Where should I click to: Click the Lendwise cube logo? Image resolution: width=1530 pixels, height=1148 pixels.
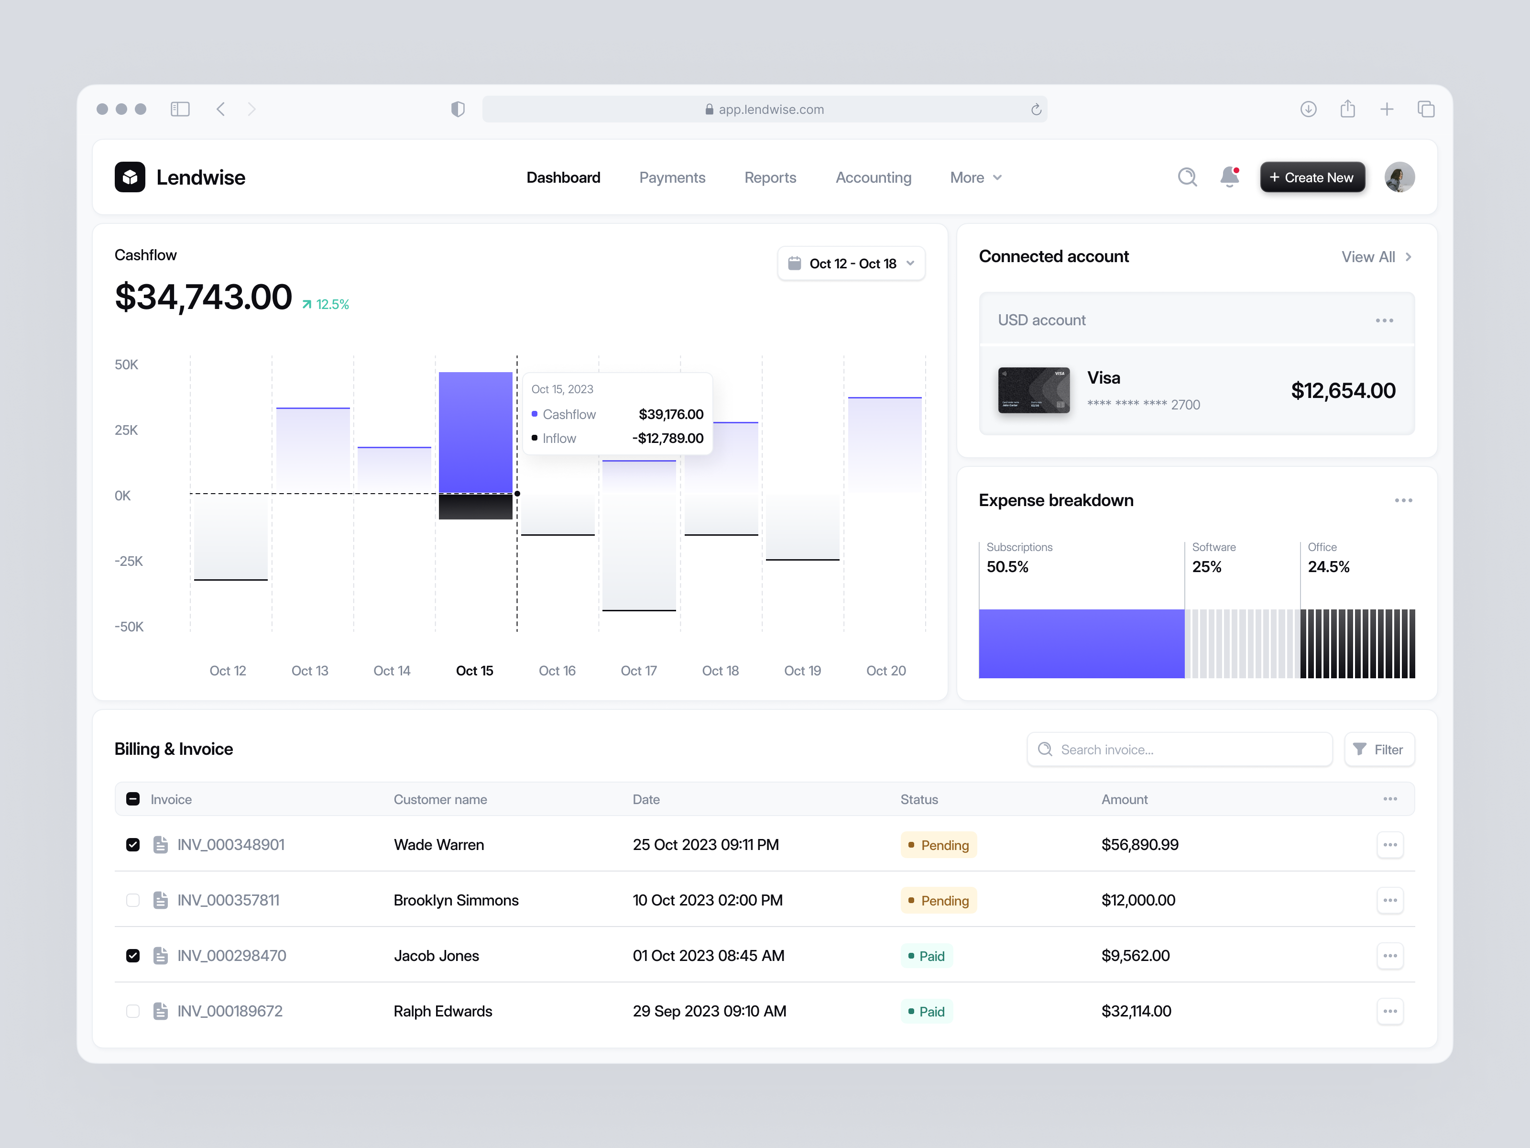tap(130, 177)
